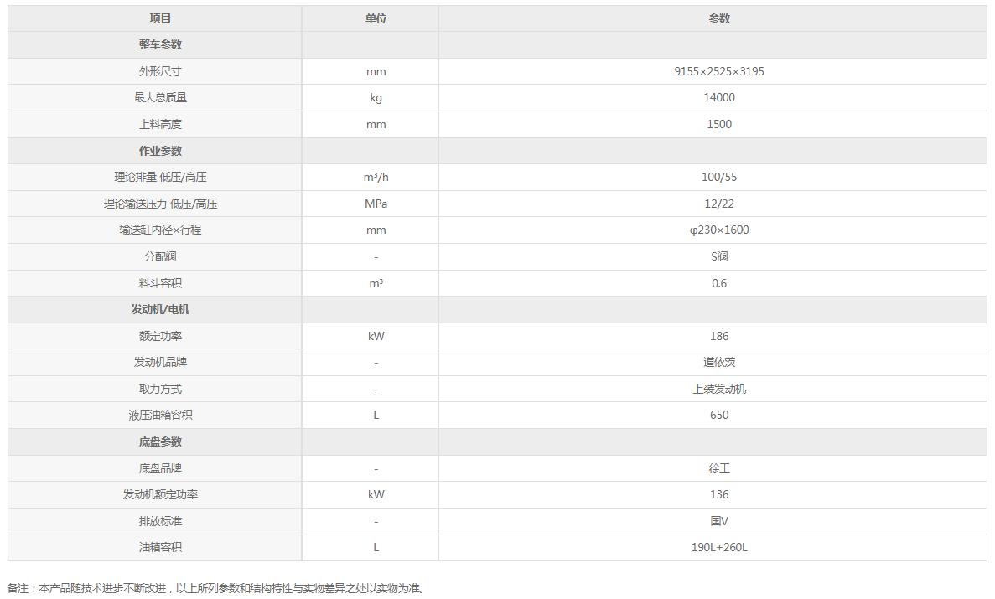Select the 整车参数 section row
The image size is (995, 599).
coord(497,45)
